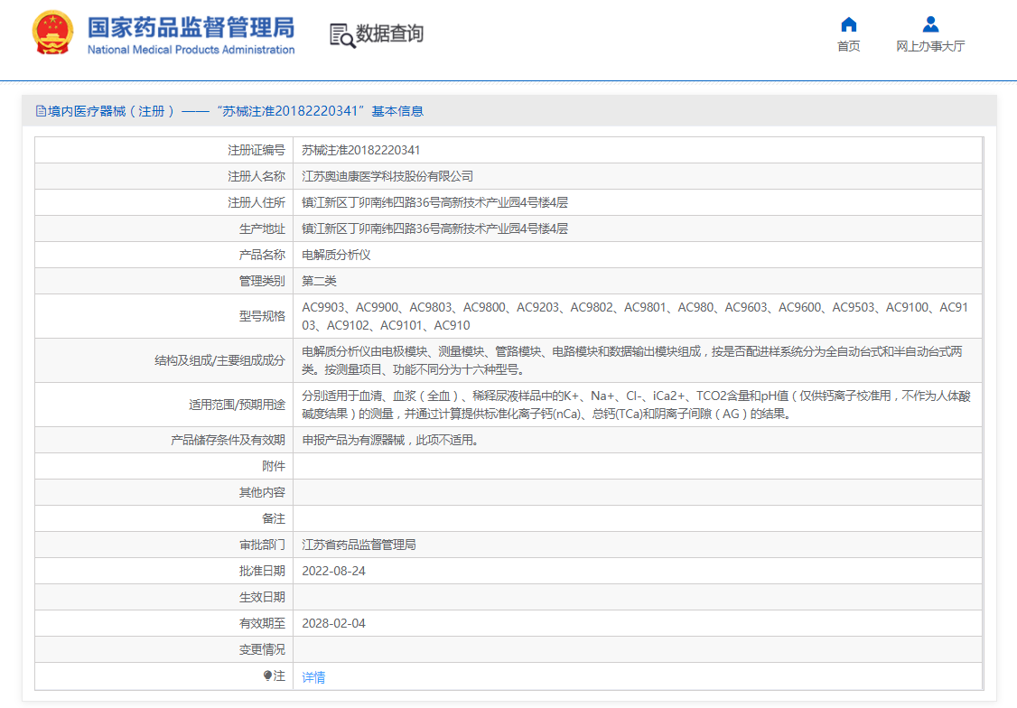Click the National Medical Products Administration text
The image size is (1017, 708).
(191, 50)
